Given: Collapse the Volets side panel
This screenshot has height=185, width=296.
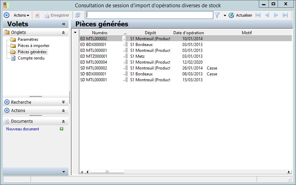Looking at the screenshot, I should (x=64, y=24).
